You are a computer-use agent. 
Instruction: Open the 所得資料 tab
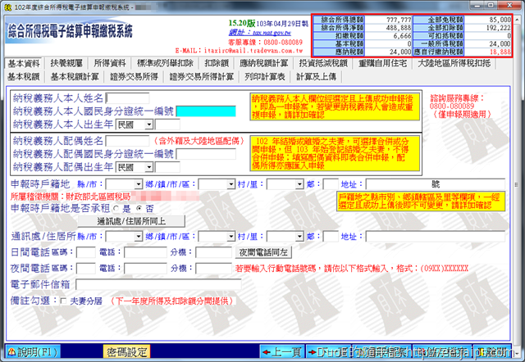(x=109, y=63)
